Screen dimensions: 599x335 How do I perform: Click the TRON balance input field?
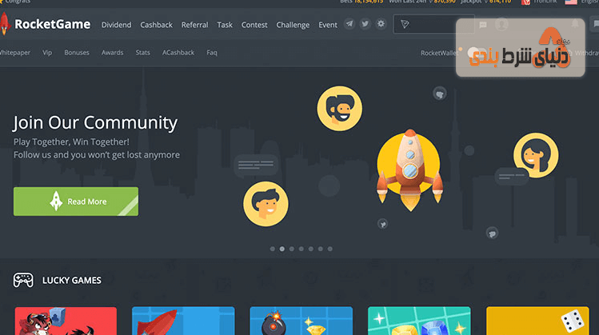[x=433, y=25]
